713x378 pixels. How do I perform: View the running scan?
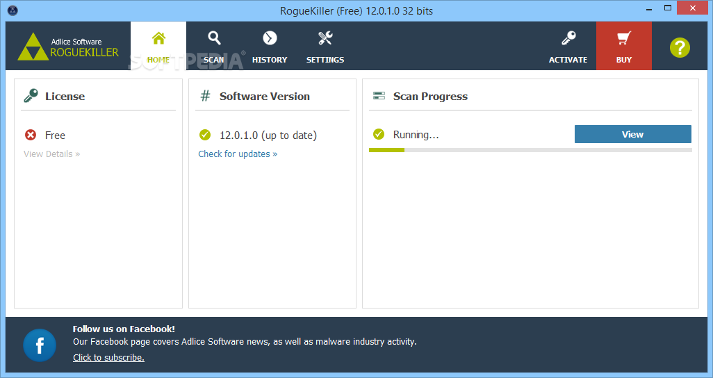(x=632, y=134)
